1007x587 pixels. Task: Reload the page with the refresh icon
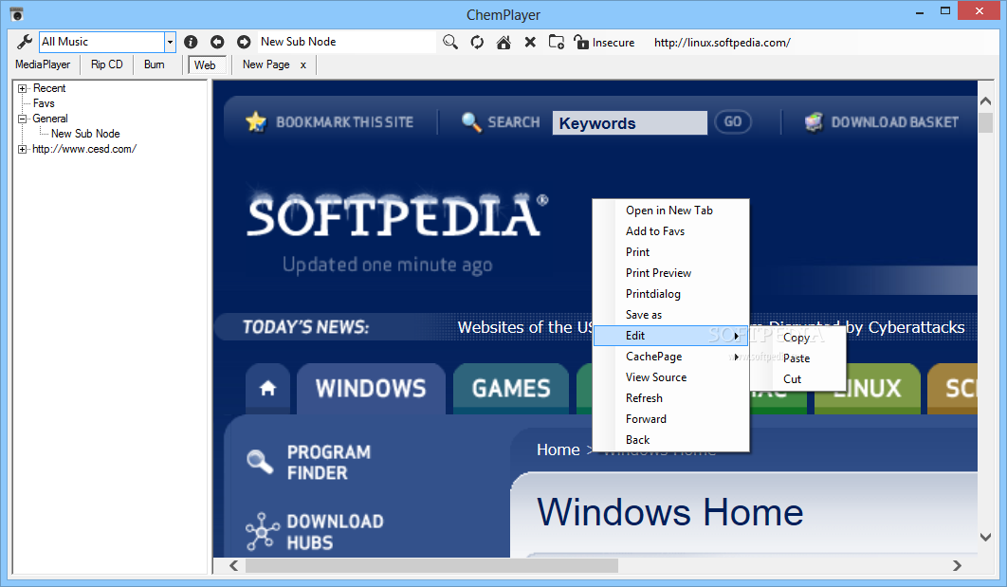pos(477,43)
